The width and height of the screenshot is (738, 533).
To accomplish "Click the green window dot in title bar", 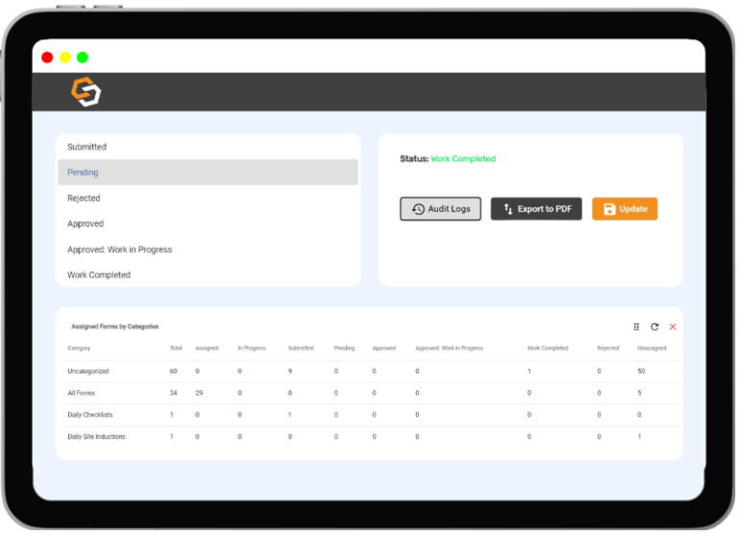I will point(83,58).
